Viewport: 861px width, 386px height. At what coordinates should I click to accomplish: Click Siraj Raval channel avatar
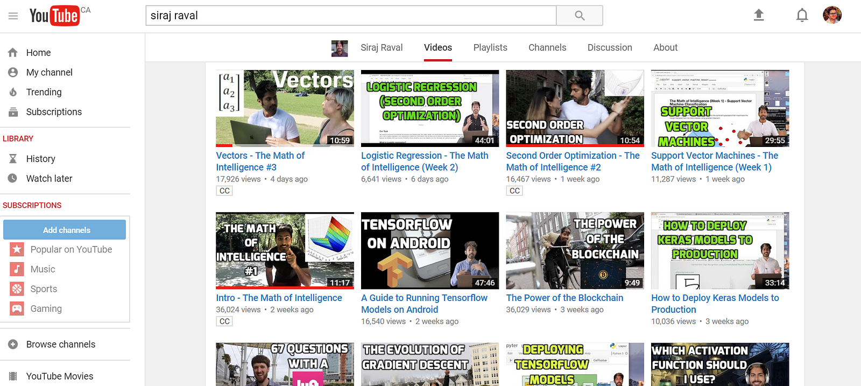340,48
